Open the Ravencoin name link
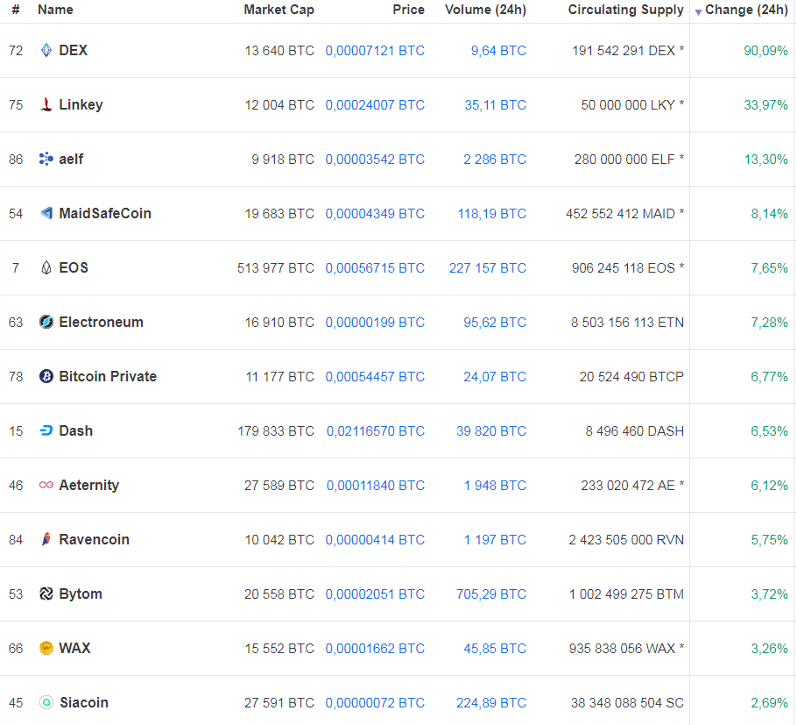This screenshot has height=725, width=797. (94, 539)
